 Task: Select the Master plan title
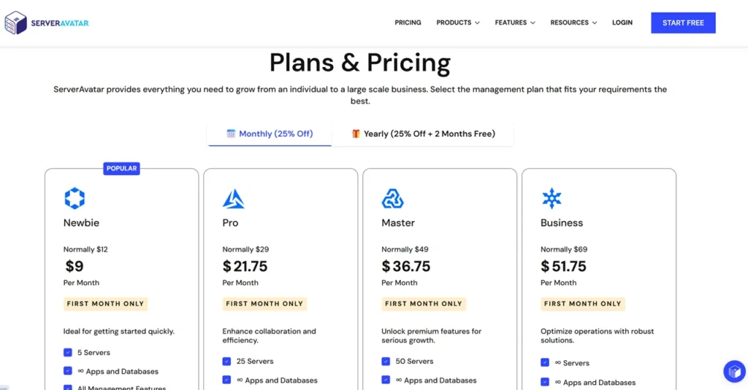tap(398, 223)
